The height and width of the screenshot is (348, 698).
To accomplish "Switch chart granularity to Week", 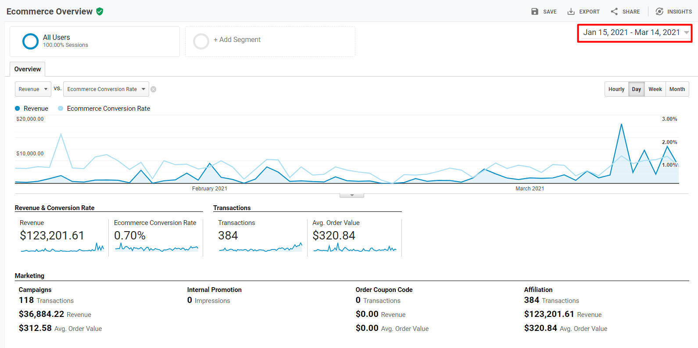I will click(655, 89).
